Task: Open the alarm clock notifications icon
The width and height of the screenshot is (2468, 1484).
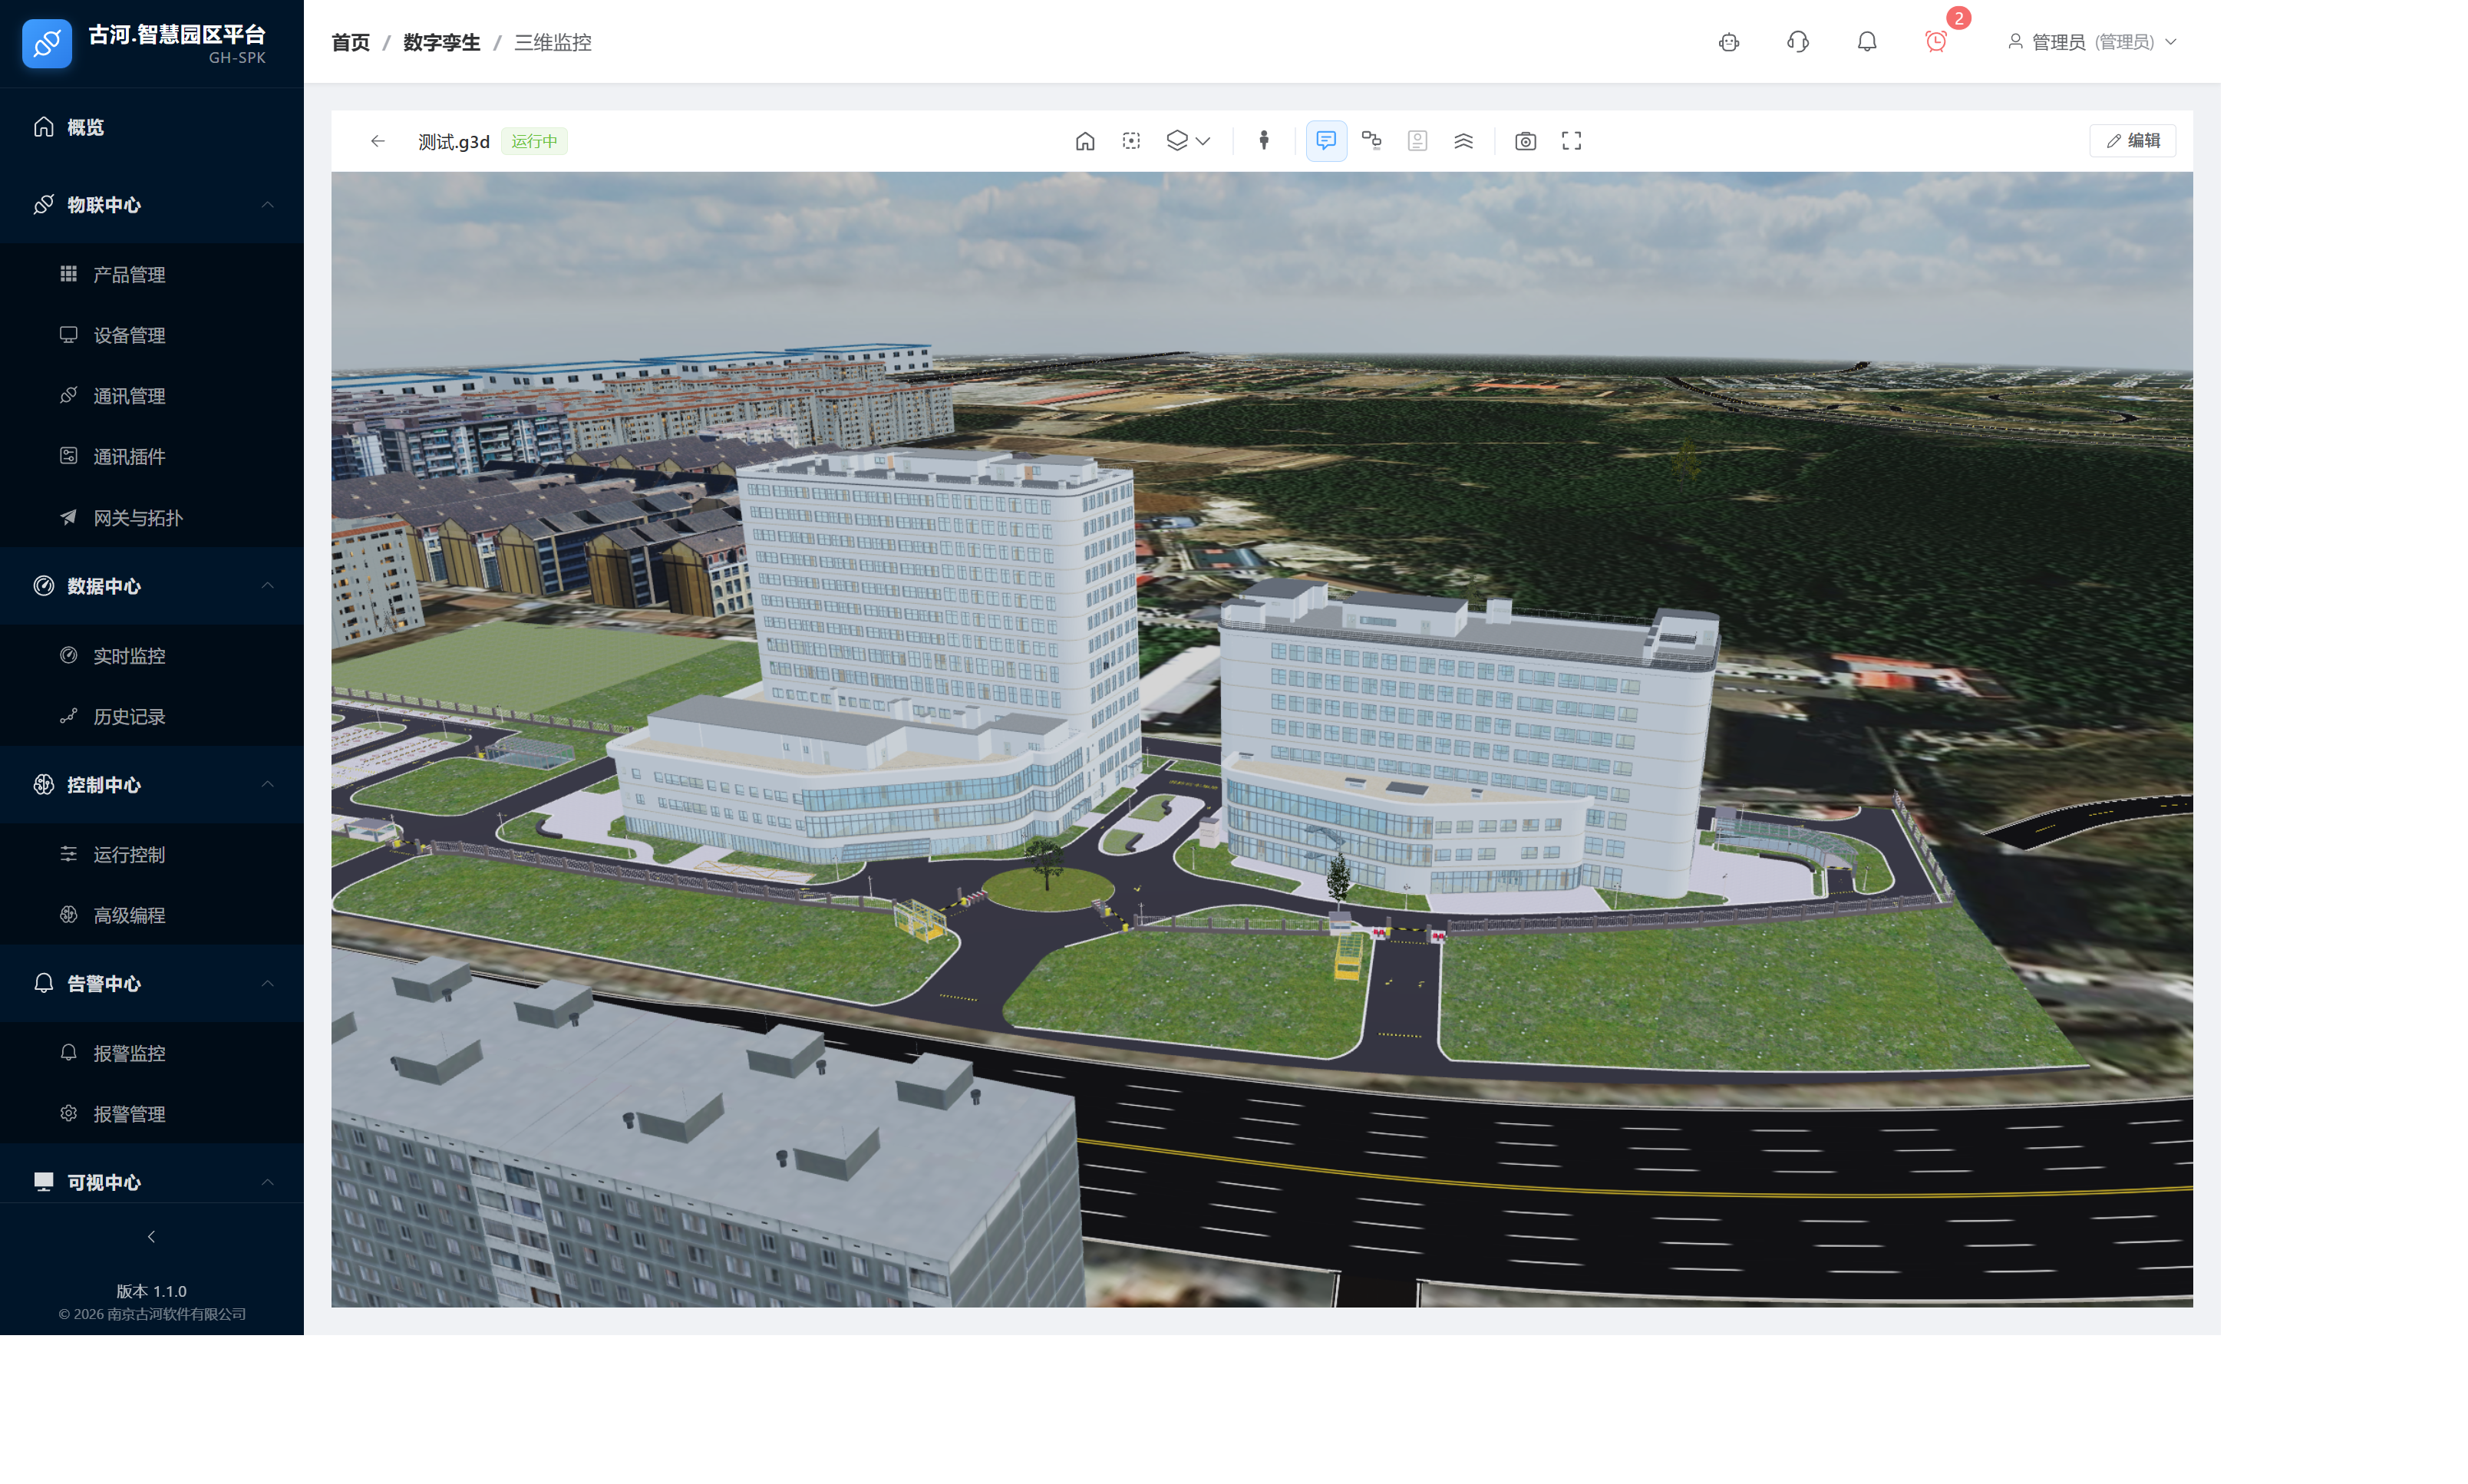Action: [x=1935, y=42]
